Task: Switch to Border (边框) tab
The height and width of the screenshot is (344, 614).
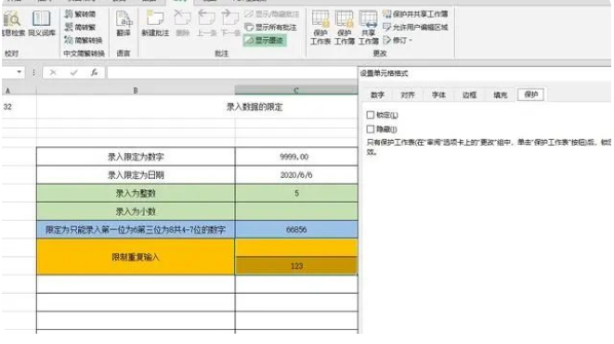Action: (469, 95)
